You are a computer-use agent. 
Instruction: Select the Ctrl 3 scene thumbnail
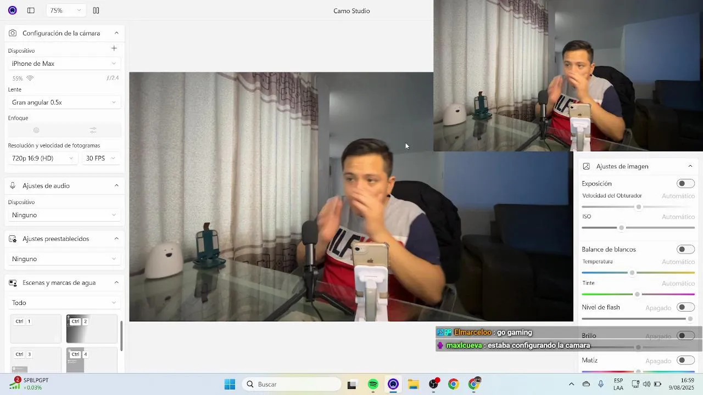[36, 360]
